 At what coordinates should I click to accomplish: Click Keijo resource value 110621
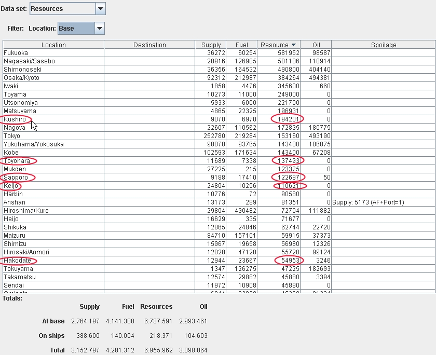289,186
